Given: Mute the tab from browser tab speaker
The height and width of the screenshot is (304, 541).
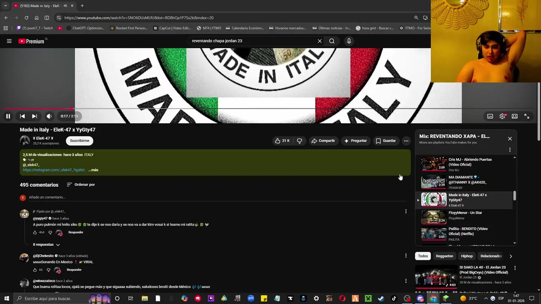Looking at the screenshot, I should (x=65, y=6).
